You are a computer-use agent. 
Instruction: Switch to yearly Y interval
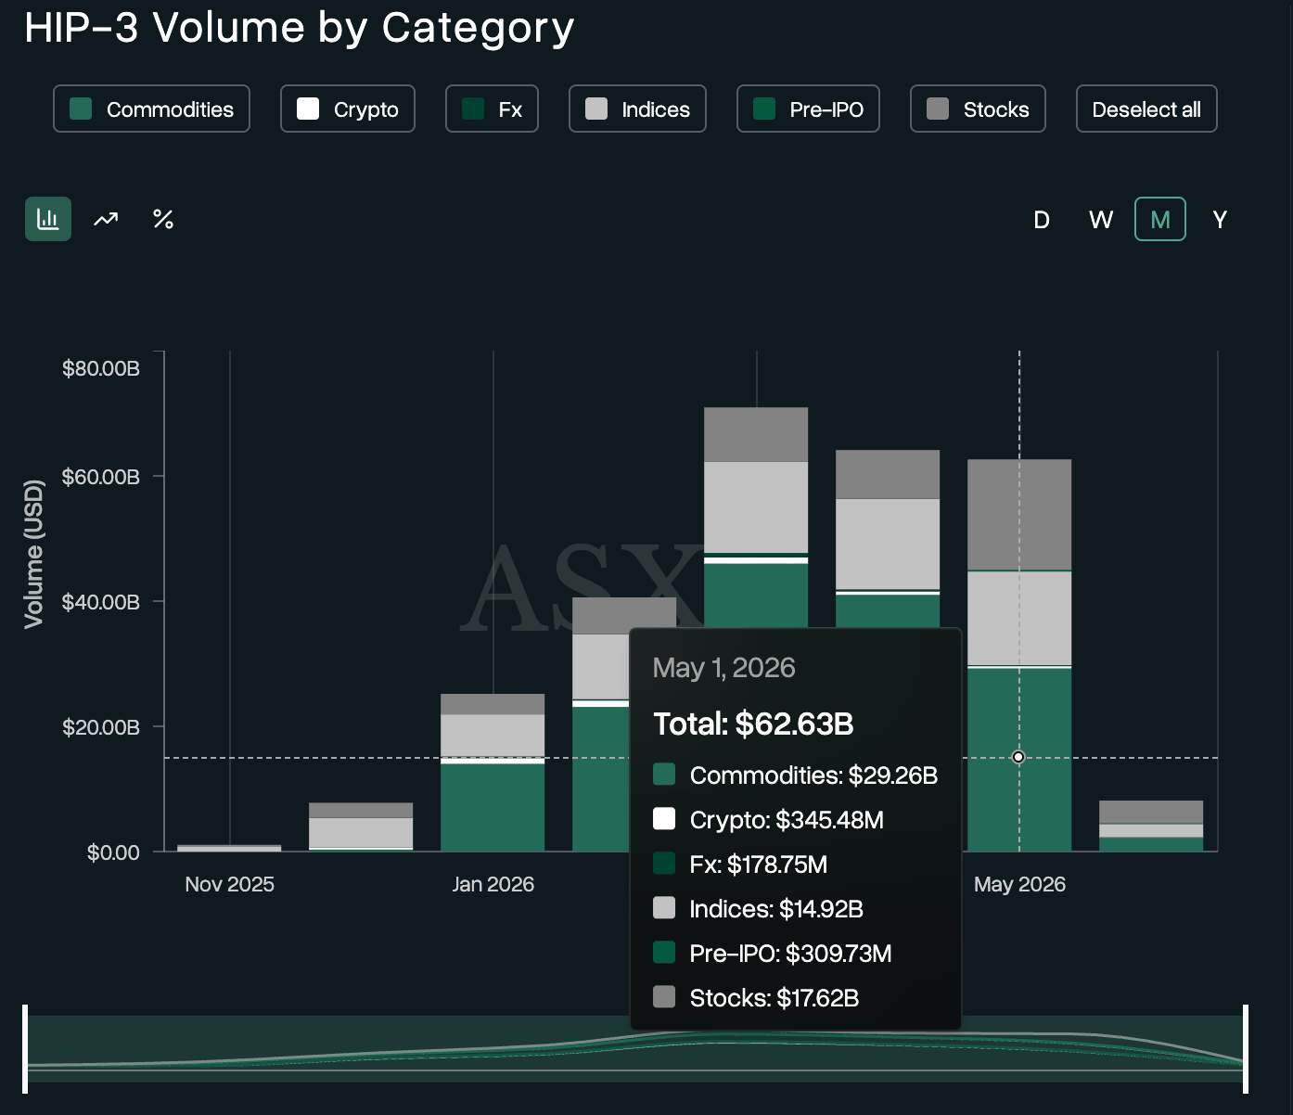1220,220
